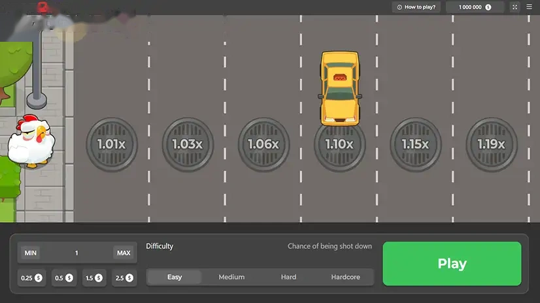This screenshot has height=303, width=540.
Task: Choose the 0.25 quick bet chip
Action: [31, 278]
